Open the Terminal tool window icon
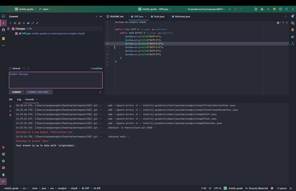 coord(3,168)
